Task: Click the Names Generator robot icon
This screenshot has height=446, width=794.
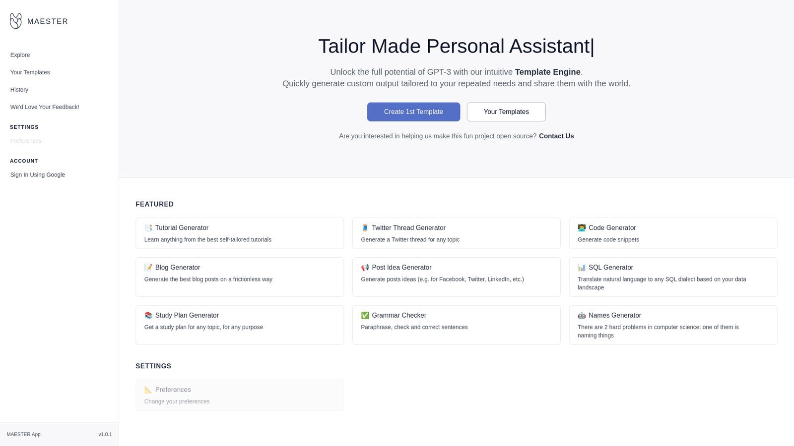Action: [582, 316]
